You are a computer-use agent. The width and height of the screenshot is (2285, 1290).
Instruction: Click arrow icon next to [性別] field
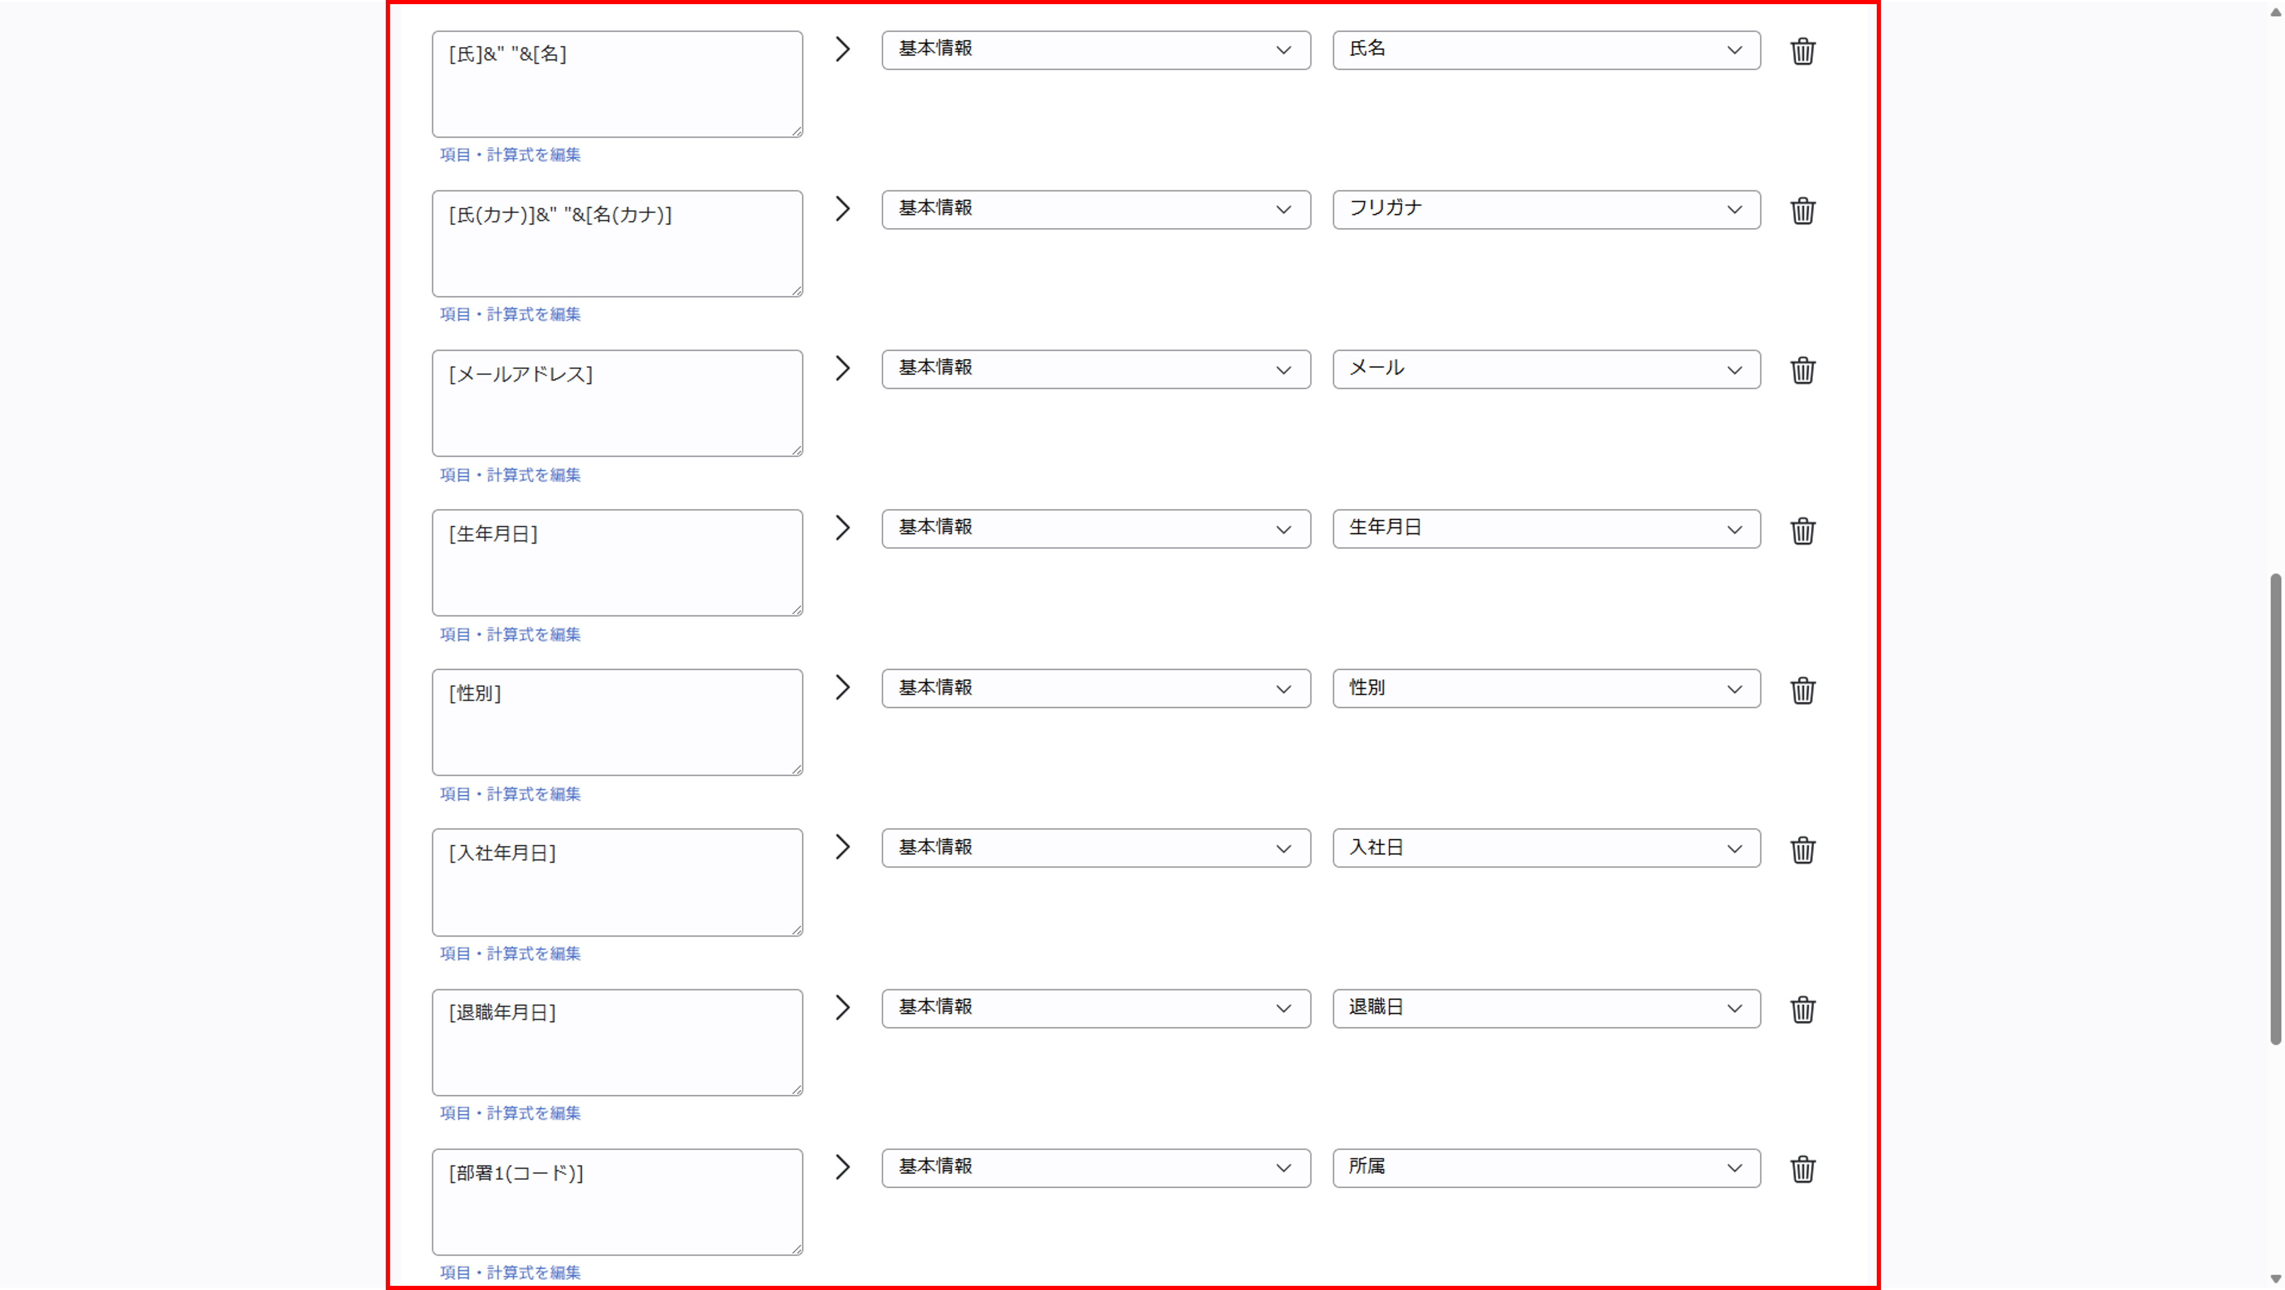[x=843, y=687]
